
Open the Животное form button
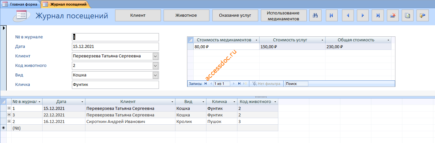click(x=186, y=15)
